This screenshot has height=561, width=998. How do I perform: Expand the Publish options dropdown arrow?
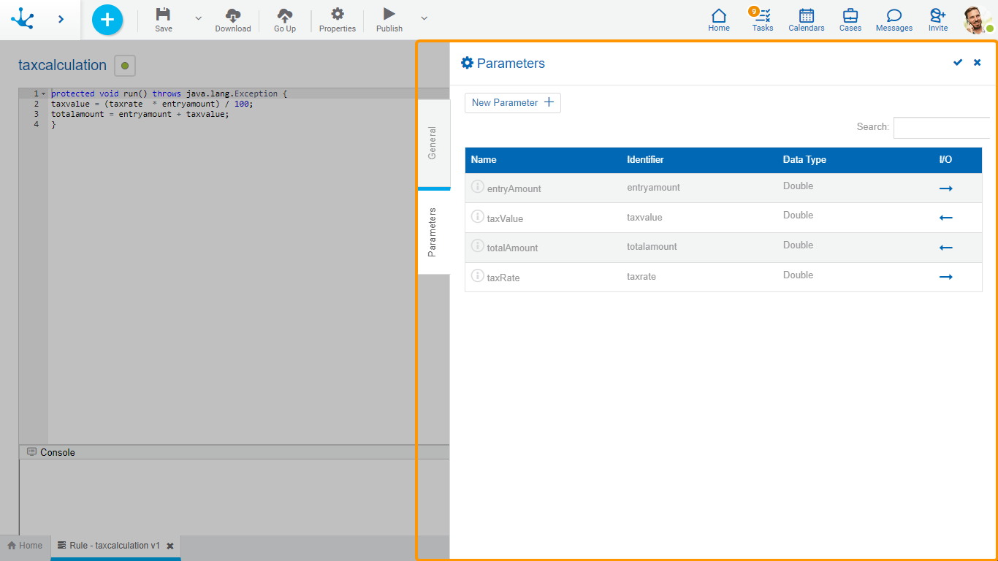[424, 18]
